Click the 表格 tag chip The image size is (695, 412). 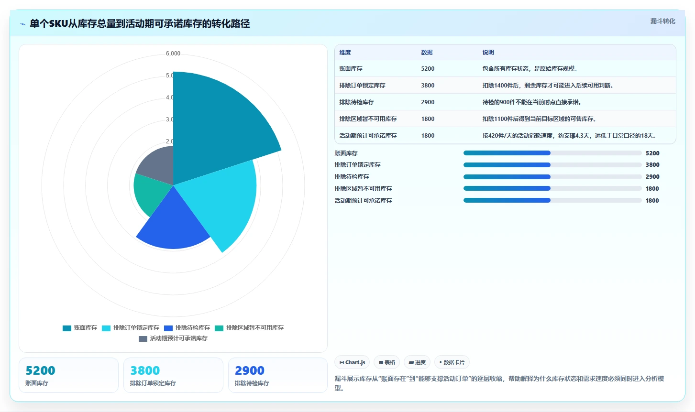[x=386, y=362]
